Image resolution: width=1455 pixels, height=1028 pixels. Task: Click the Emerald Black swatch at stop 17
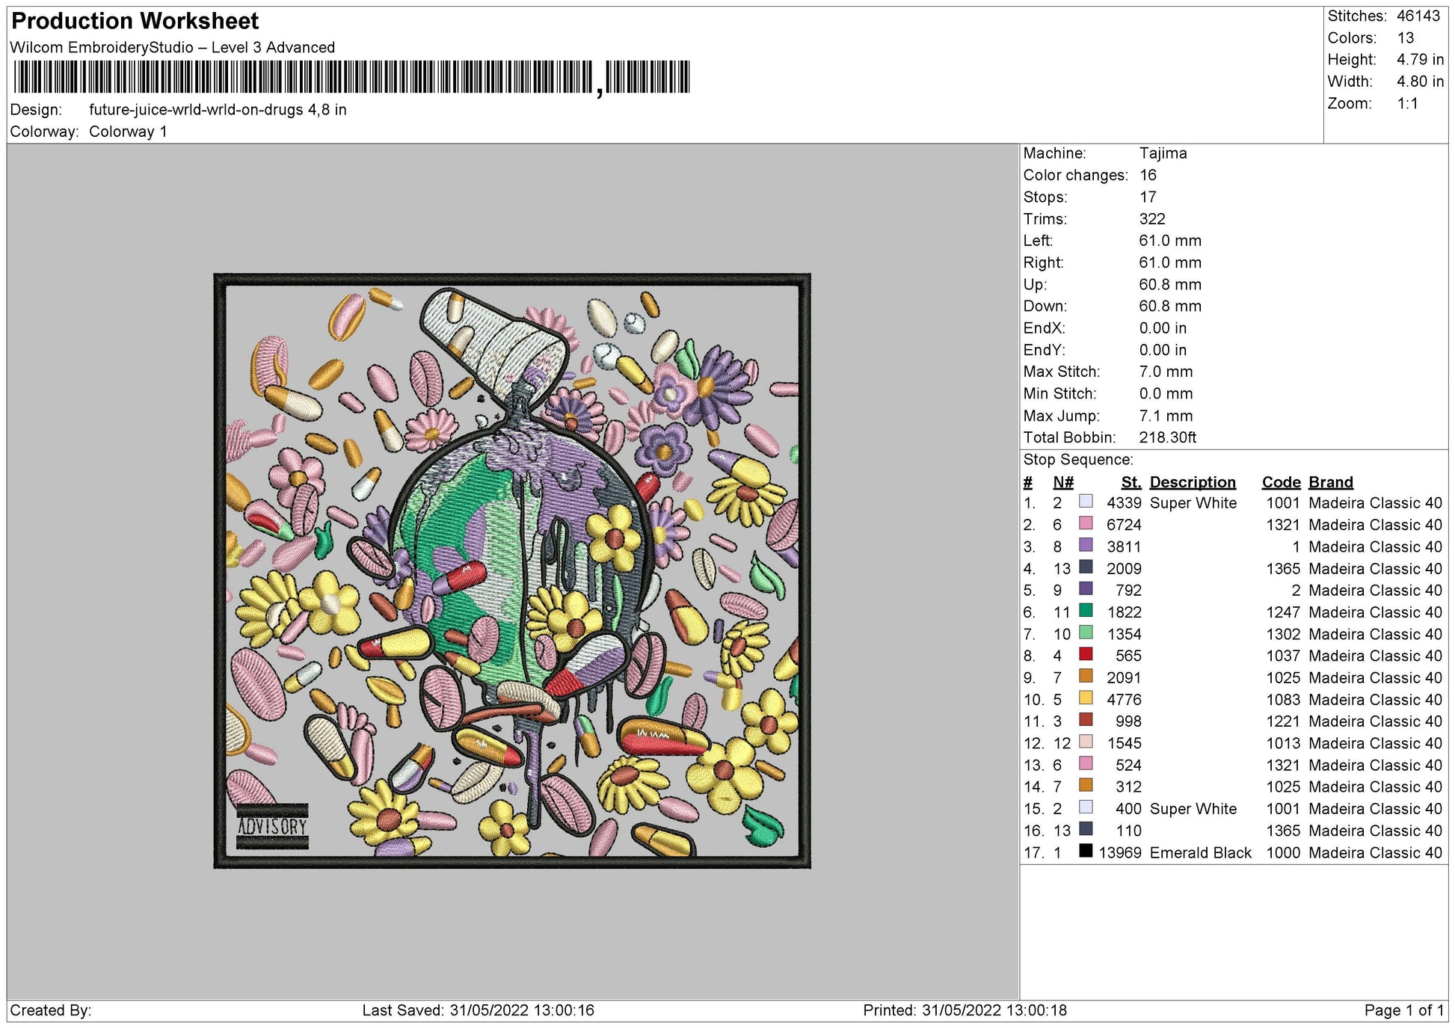(1088, 852)
